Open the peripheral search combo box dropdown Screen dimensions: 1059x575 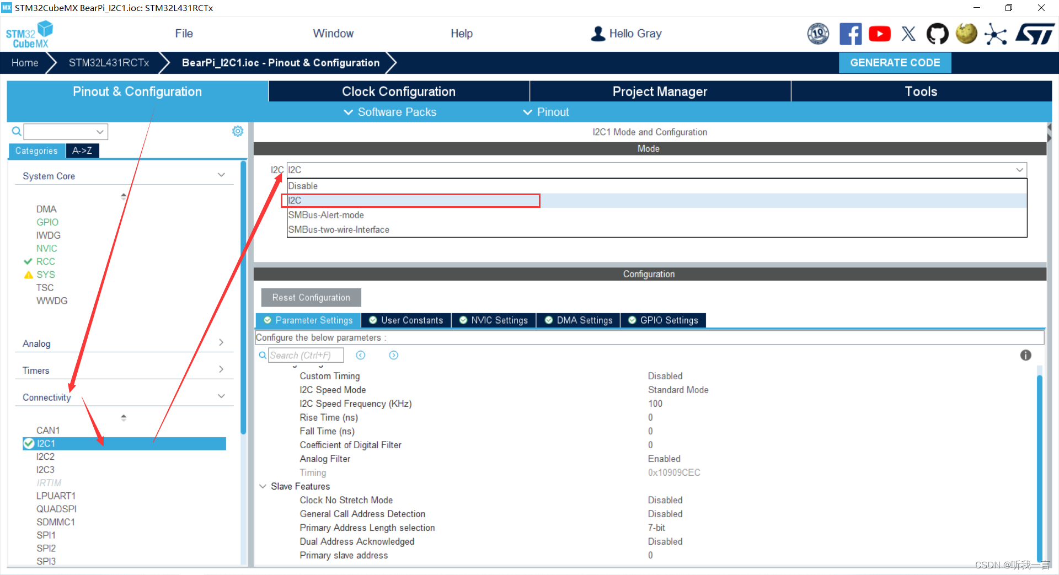point(100,132)
